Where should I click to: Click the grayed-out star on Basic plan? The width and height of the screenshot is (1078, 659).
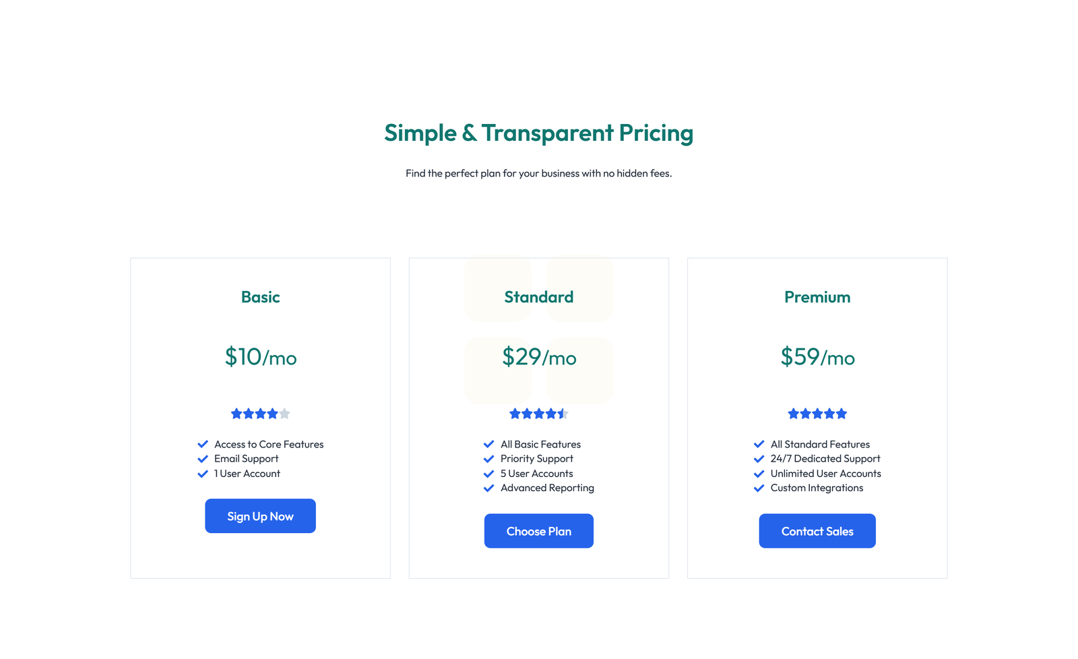[x=284, y=413]
